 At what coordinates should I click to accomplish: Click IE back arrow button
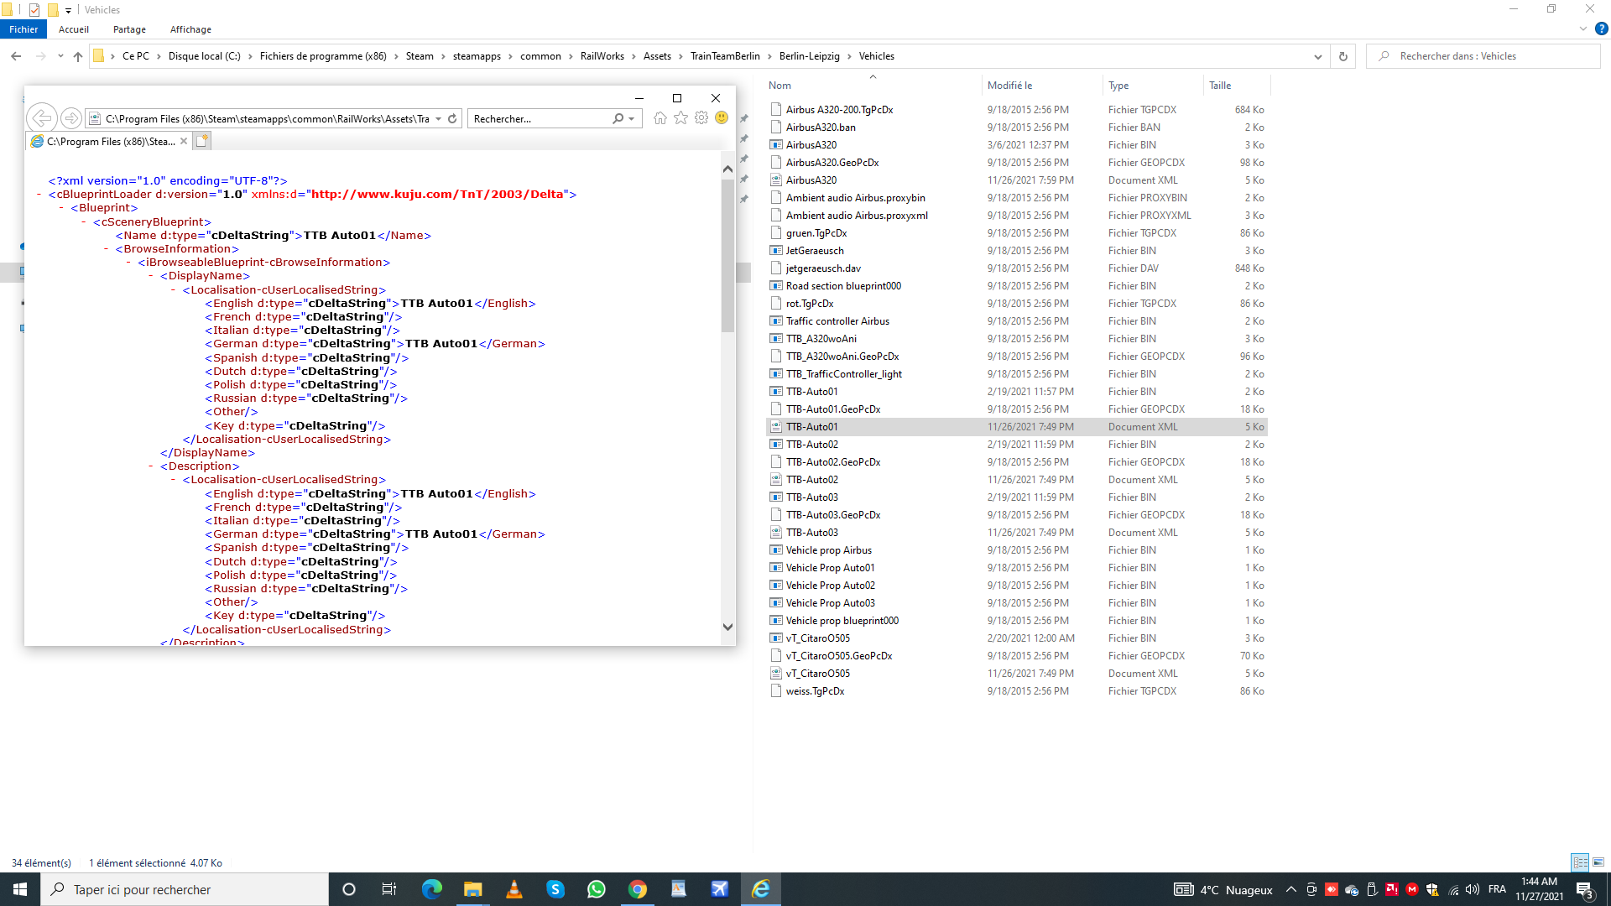point(42,118)
